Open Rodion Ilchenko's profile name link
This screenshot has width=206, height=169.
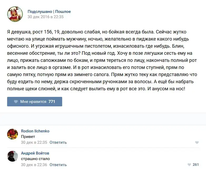coord(35,131)
